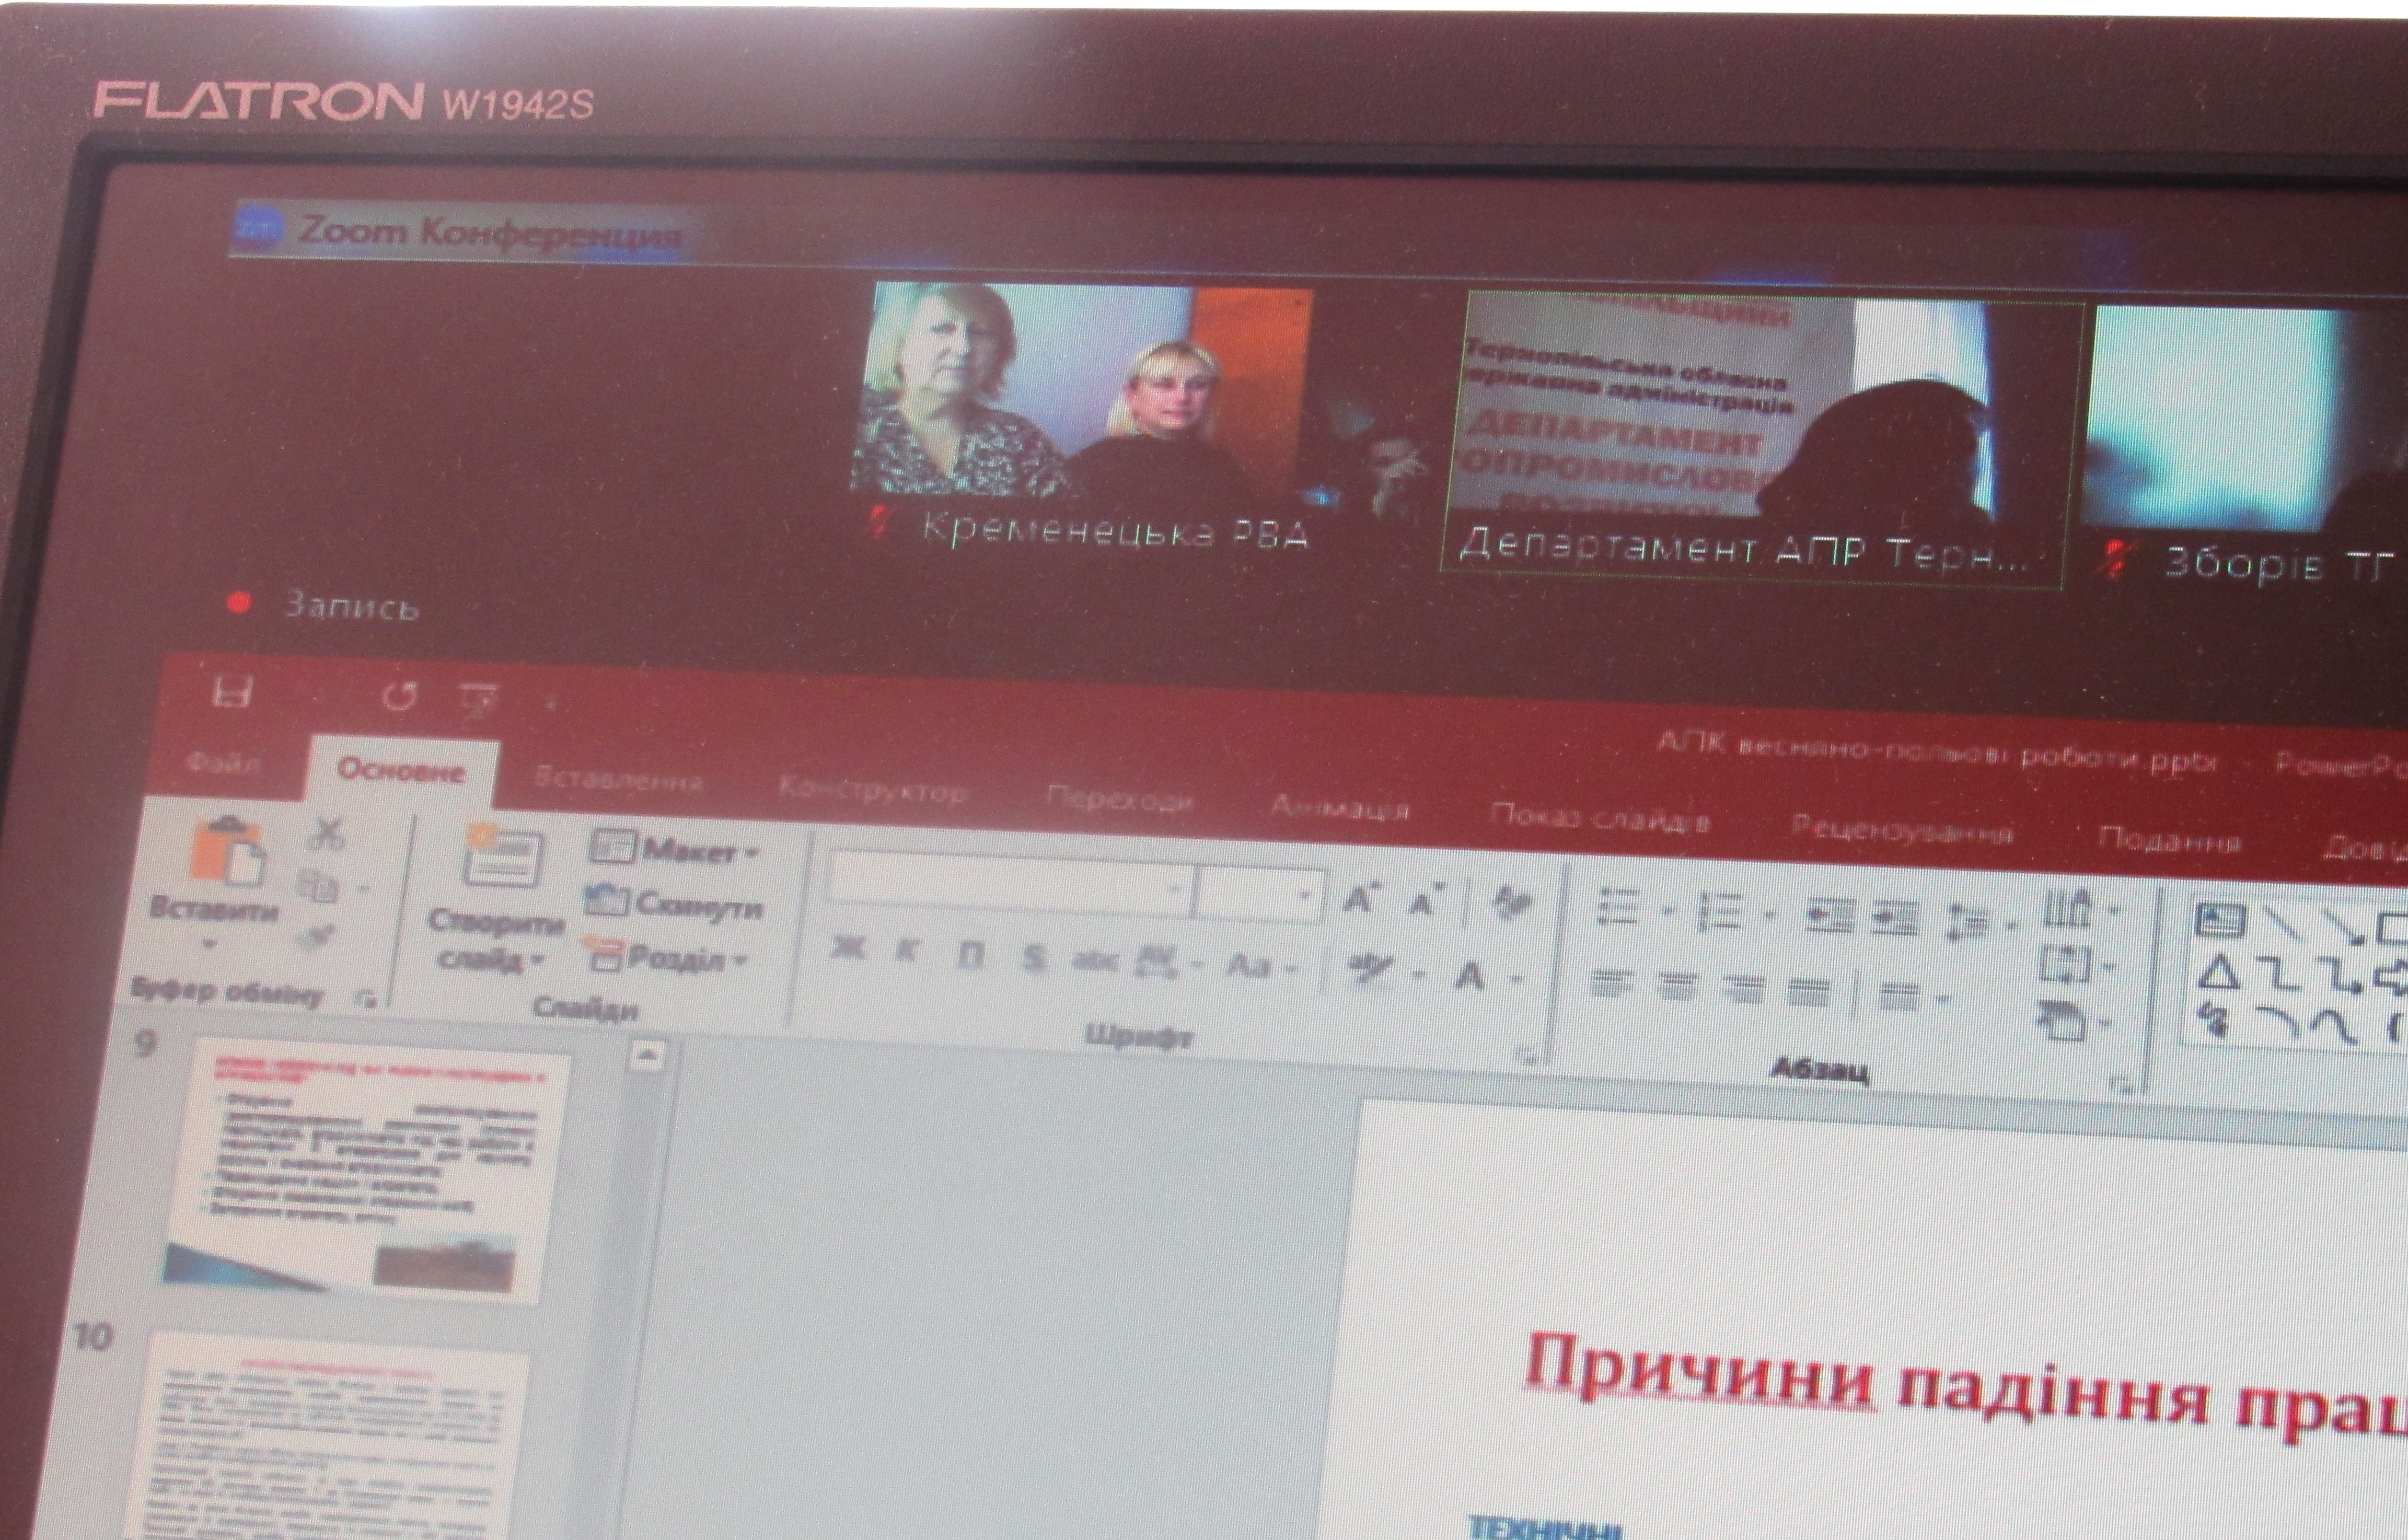Open the Буфер обміну dialog launcher
The height and width of the screenshot is (1540, 2408).
tap(368, 999)
